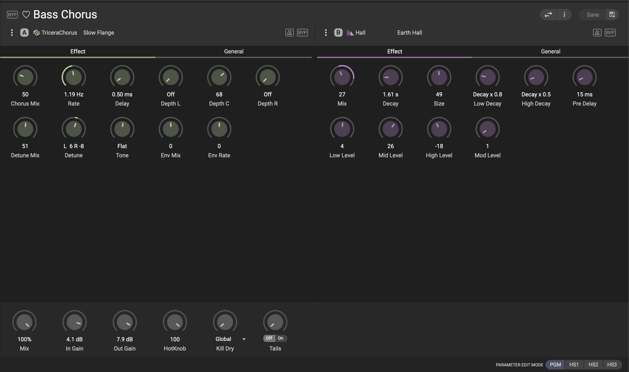629x372 pixels.
Task: Click the Decay knob showing 1.61 s
Action: pyautogui.click(x=390, y=77)
